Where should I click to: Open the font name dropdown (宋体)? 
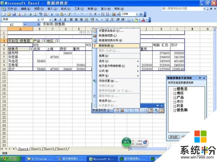[x=39, y=19]
